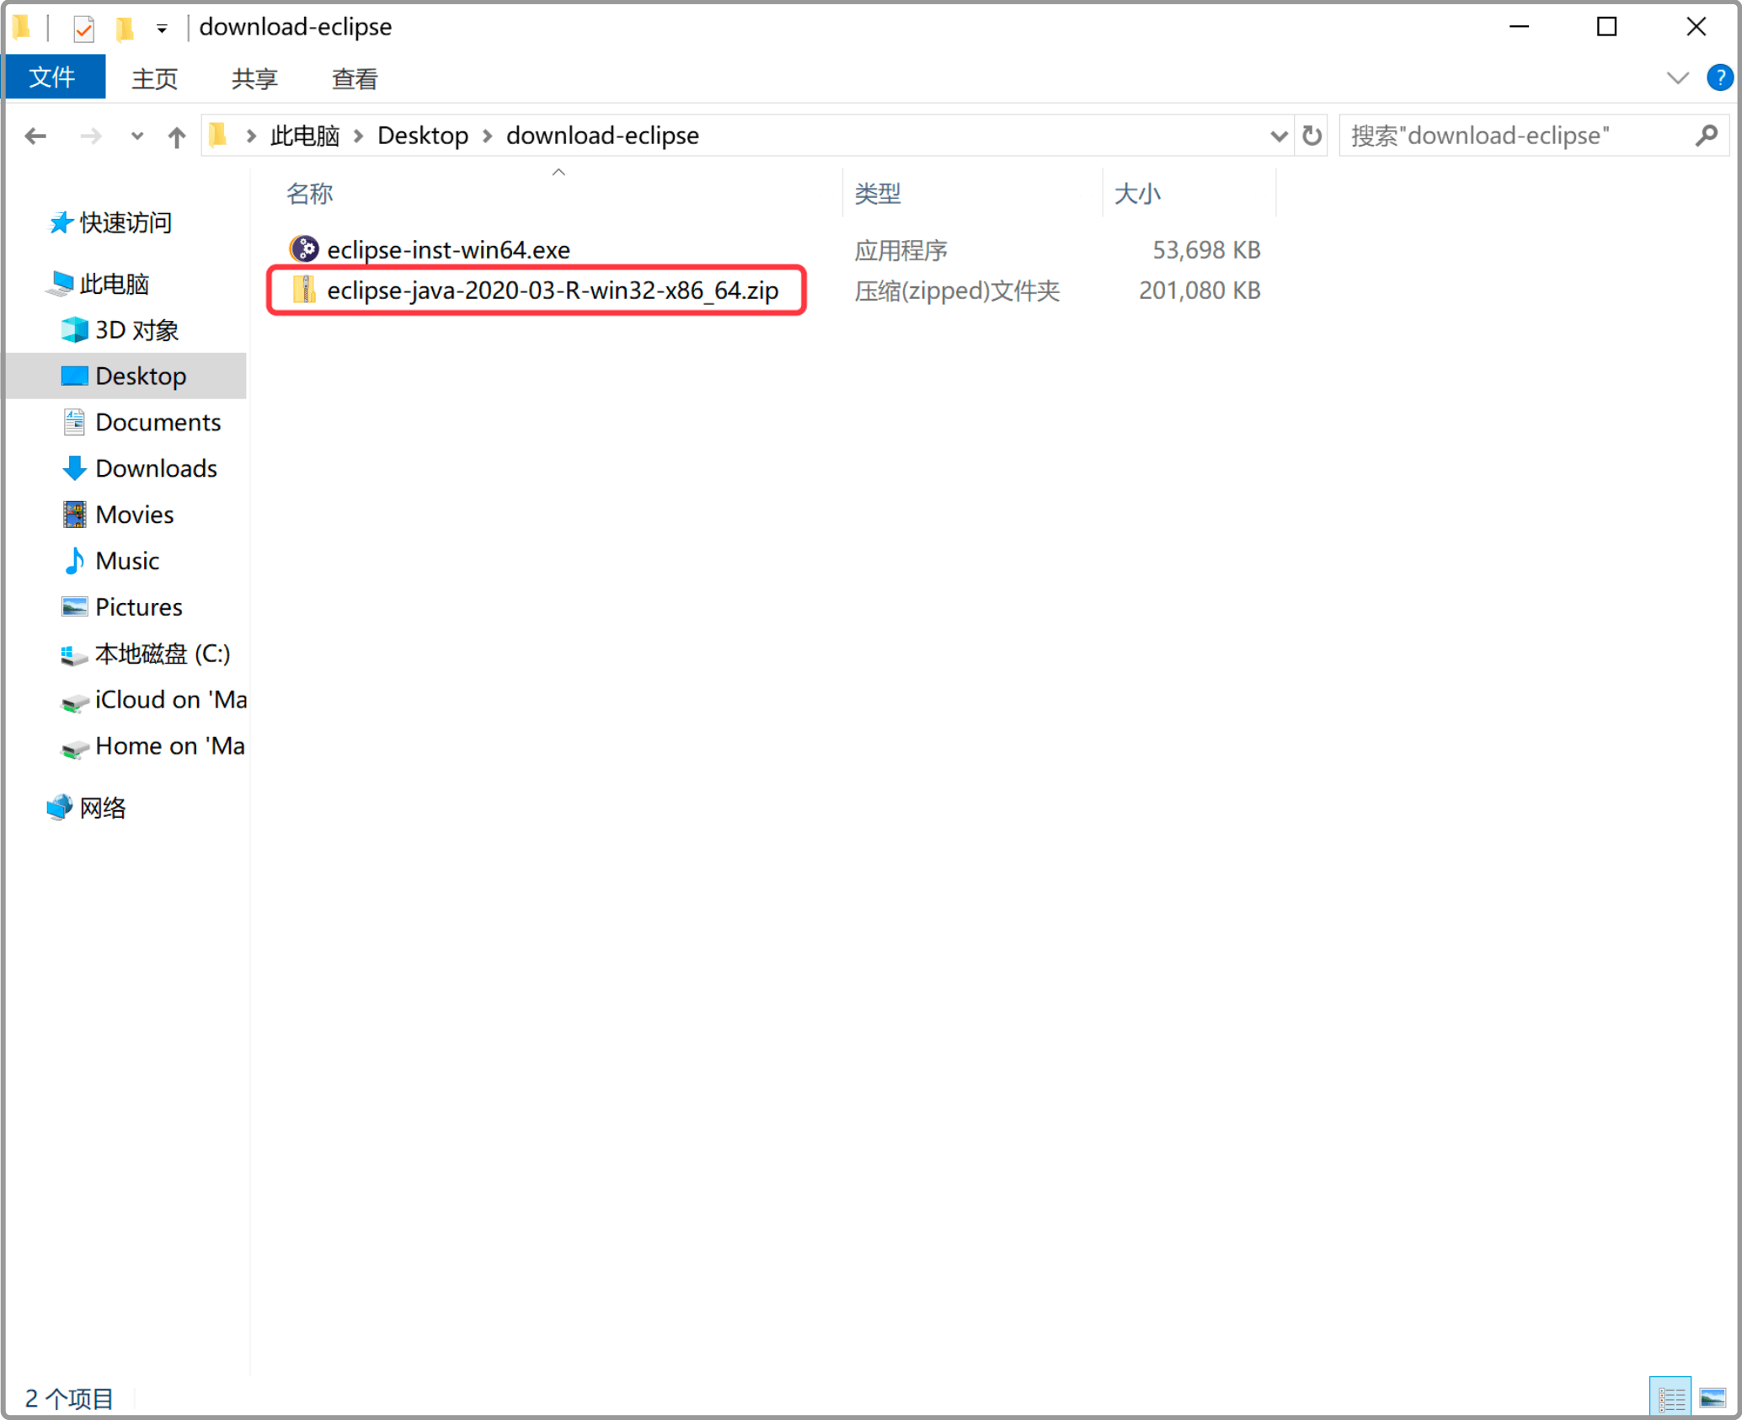Click the Movies film icon
1742x1420 pixels.
(x=74, y=515)
